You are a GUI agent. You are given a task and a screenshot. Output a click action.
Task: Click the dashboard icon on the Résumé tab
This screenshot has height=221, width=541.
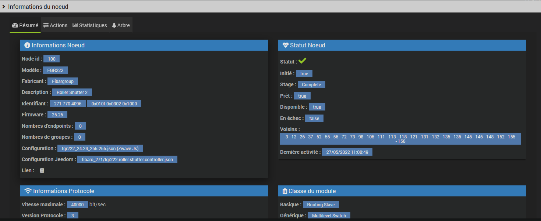tap(15, 25)
